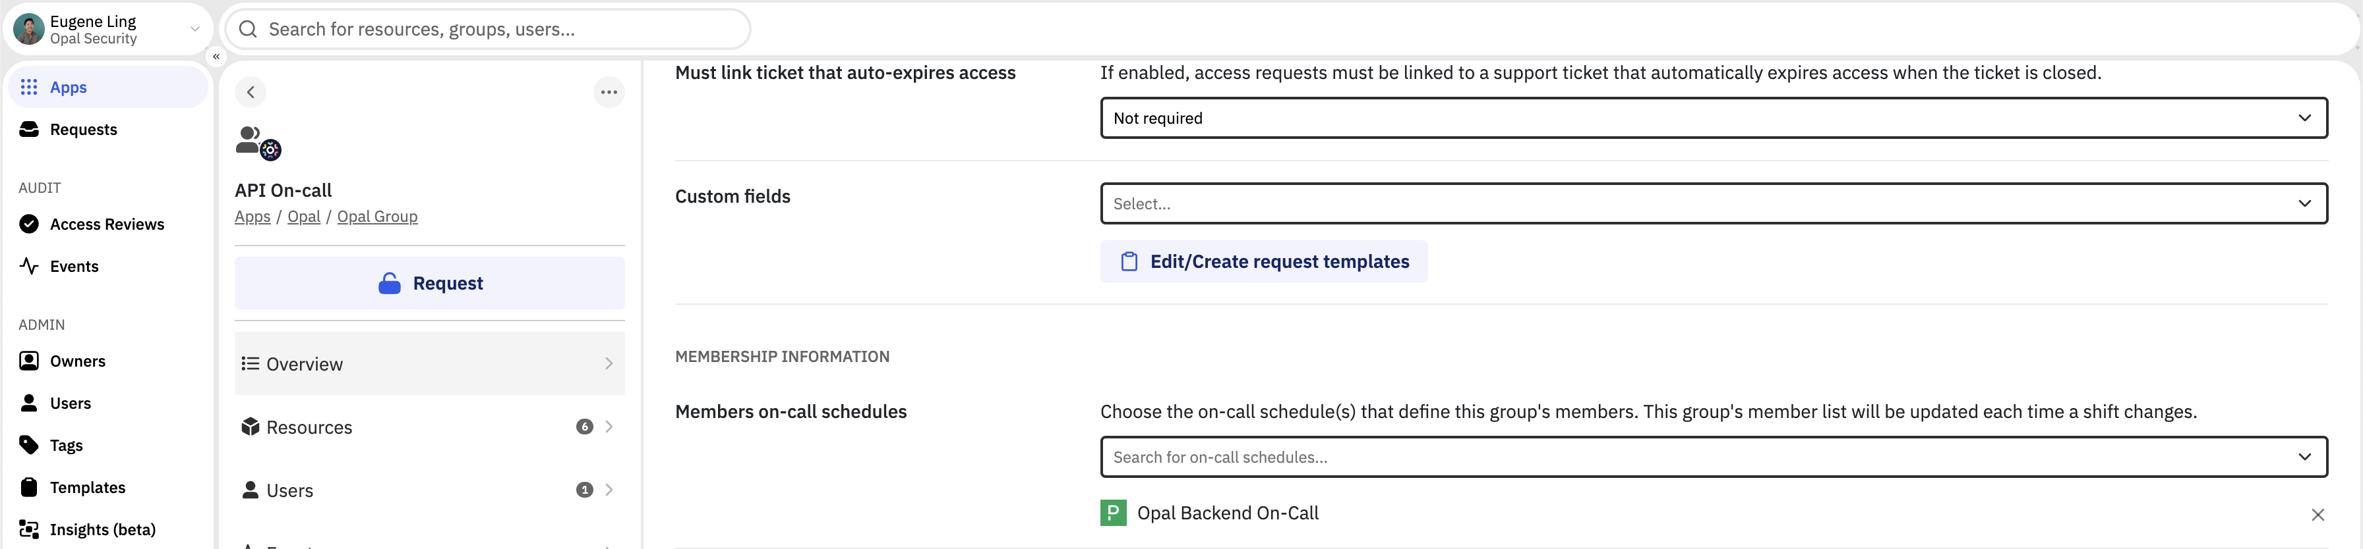This screenshot has height=549, width=2363.
Task: Remove Opal Backend On-Call schedule
Action: (2317, 514)
